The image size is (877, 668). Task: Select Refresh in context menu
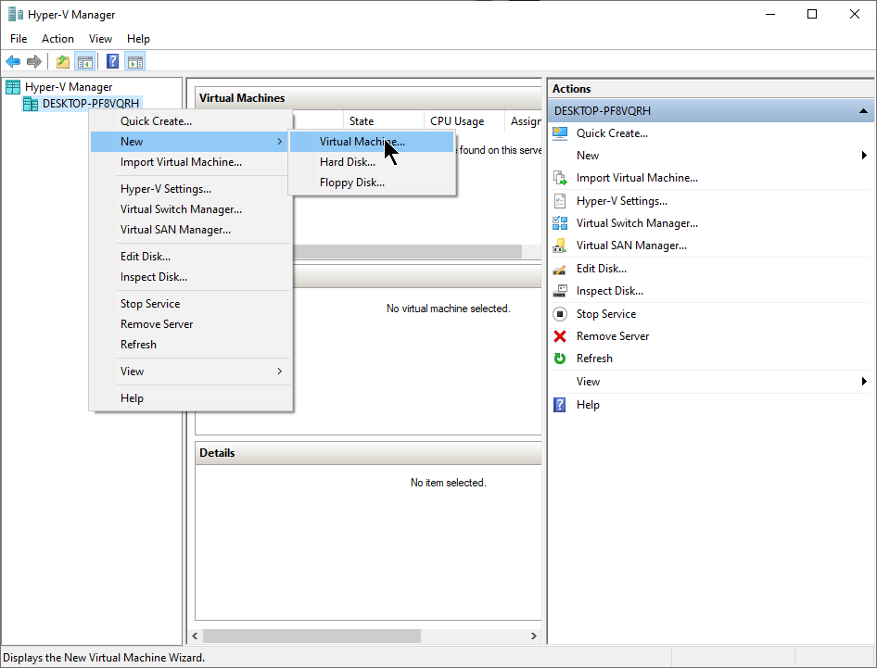point(191,345)
